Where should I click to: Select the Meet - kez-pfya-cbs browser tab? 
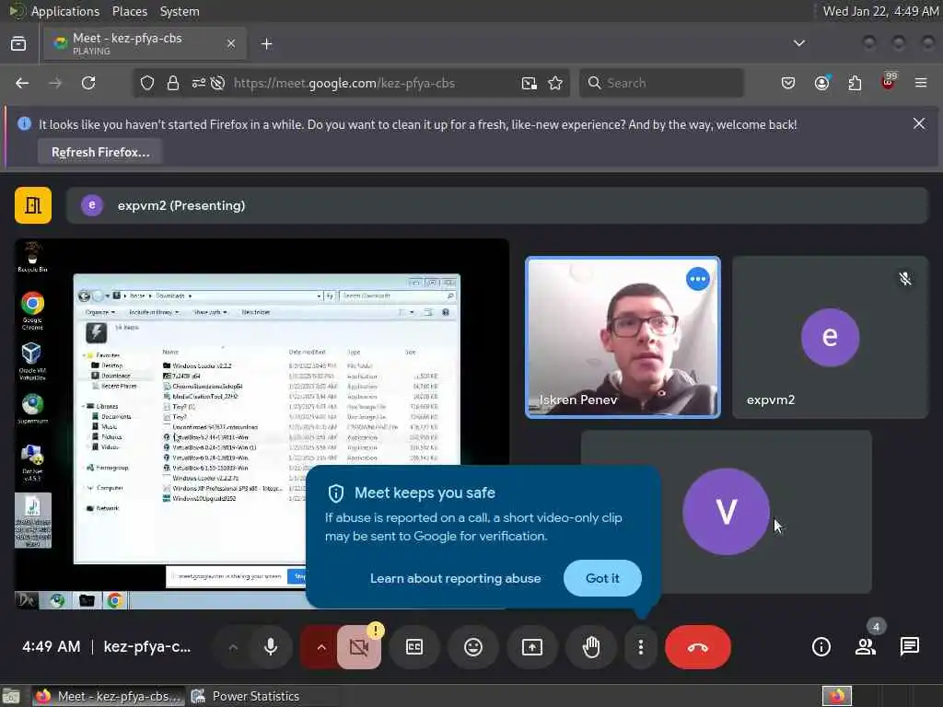145,43
